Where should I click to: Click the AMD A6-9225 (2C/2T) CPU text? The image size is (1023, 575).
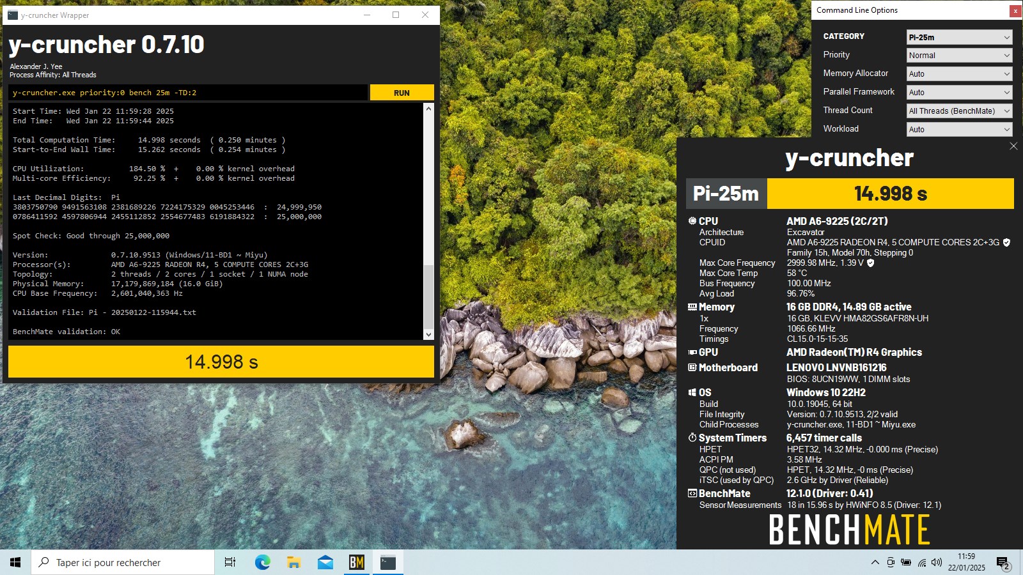(837, 221)
